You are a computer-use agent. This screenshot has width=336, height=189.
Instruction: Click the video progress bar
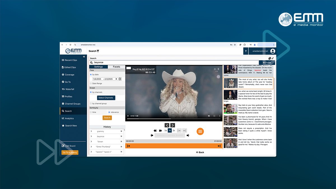click(174, 119)
